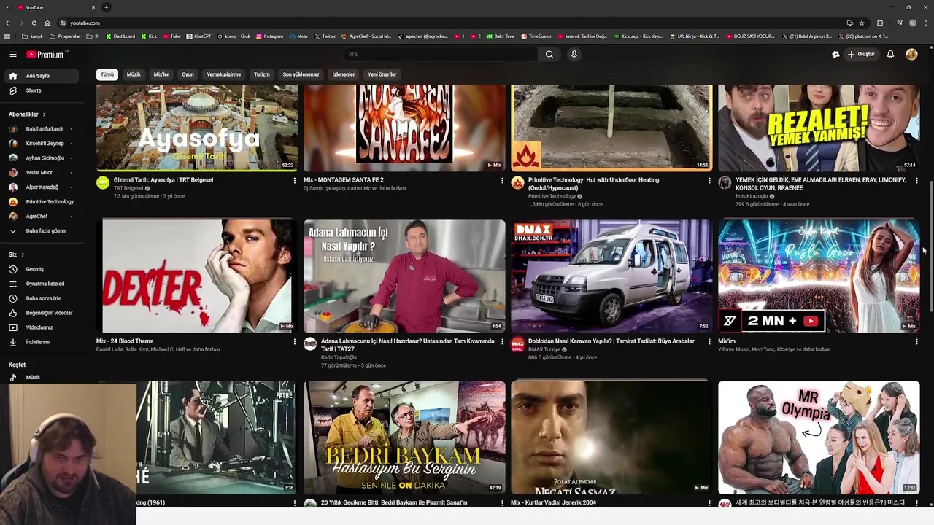
Task: Click the Ara search field
Action: pyautogui.click(x=440, y=54)
